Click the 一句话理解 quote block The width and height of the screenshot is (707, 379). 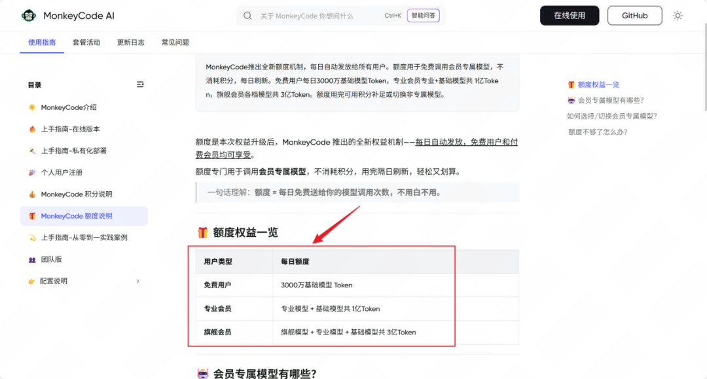[357, 192]
